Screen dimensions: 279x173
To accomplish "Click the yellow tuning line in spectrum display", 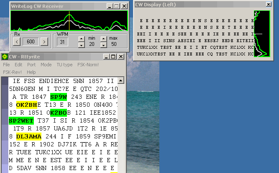I will [x=69, y=21].
